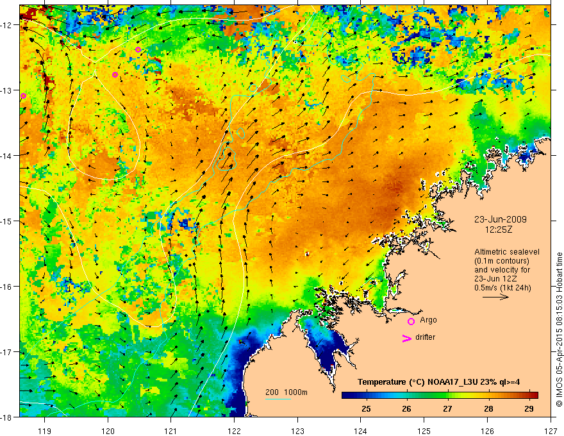Screen dimensions: 564x436
Task: Click the 120 longitude axis label
Action: tap(108, 431)
